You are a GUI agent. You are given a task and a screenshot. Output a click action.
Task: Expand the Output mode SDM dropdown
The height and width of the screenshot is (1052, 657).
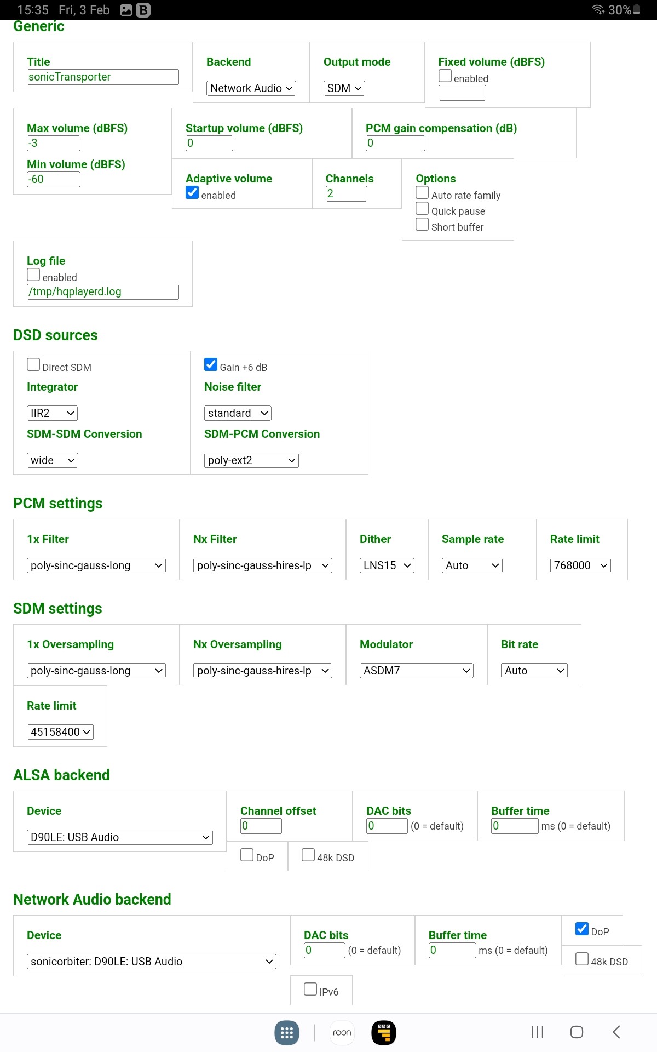click(x=344, y=88)
